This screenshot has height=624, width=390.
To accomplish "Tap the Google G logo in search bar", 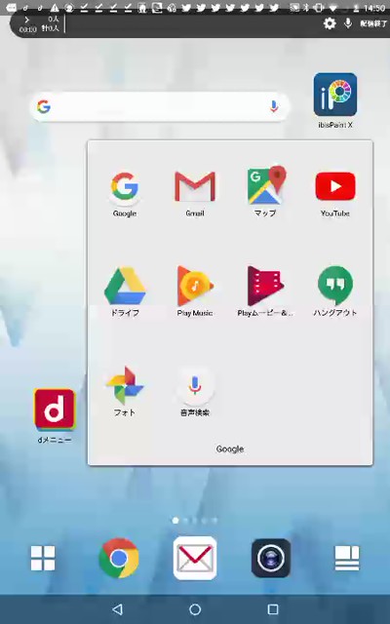I will (x=44, y=106).
